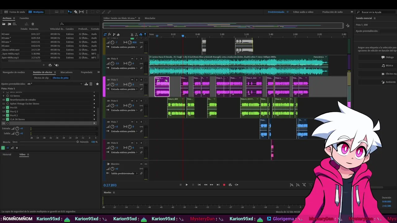Select the Move tool in toolbar
Viewport: 397px width, 223px height.
(x=70, y=12)
